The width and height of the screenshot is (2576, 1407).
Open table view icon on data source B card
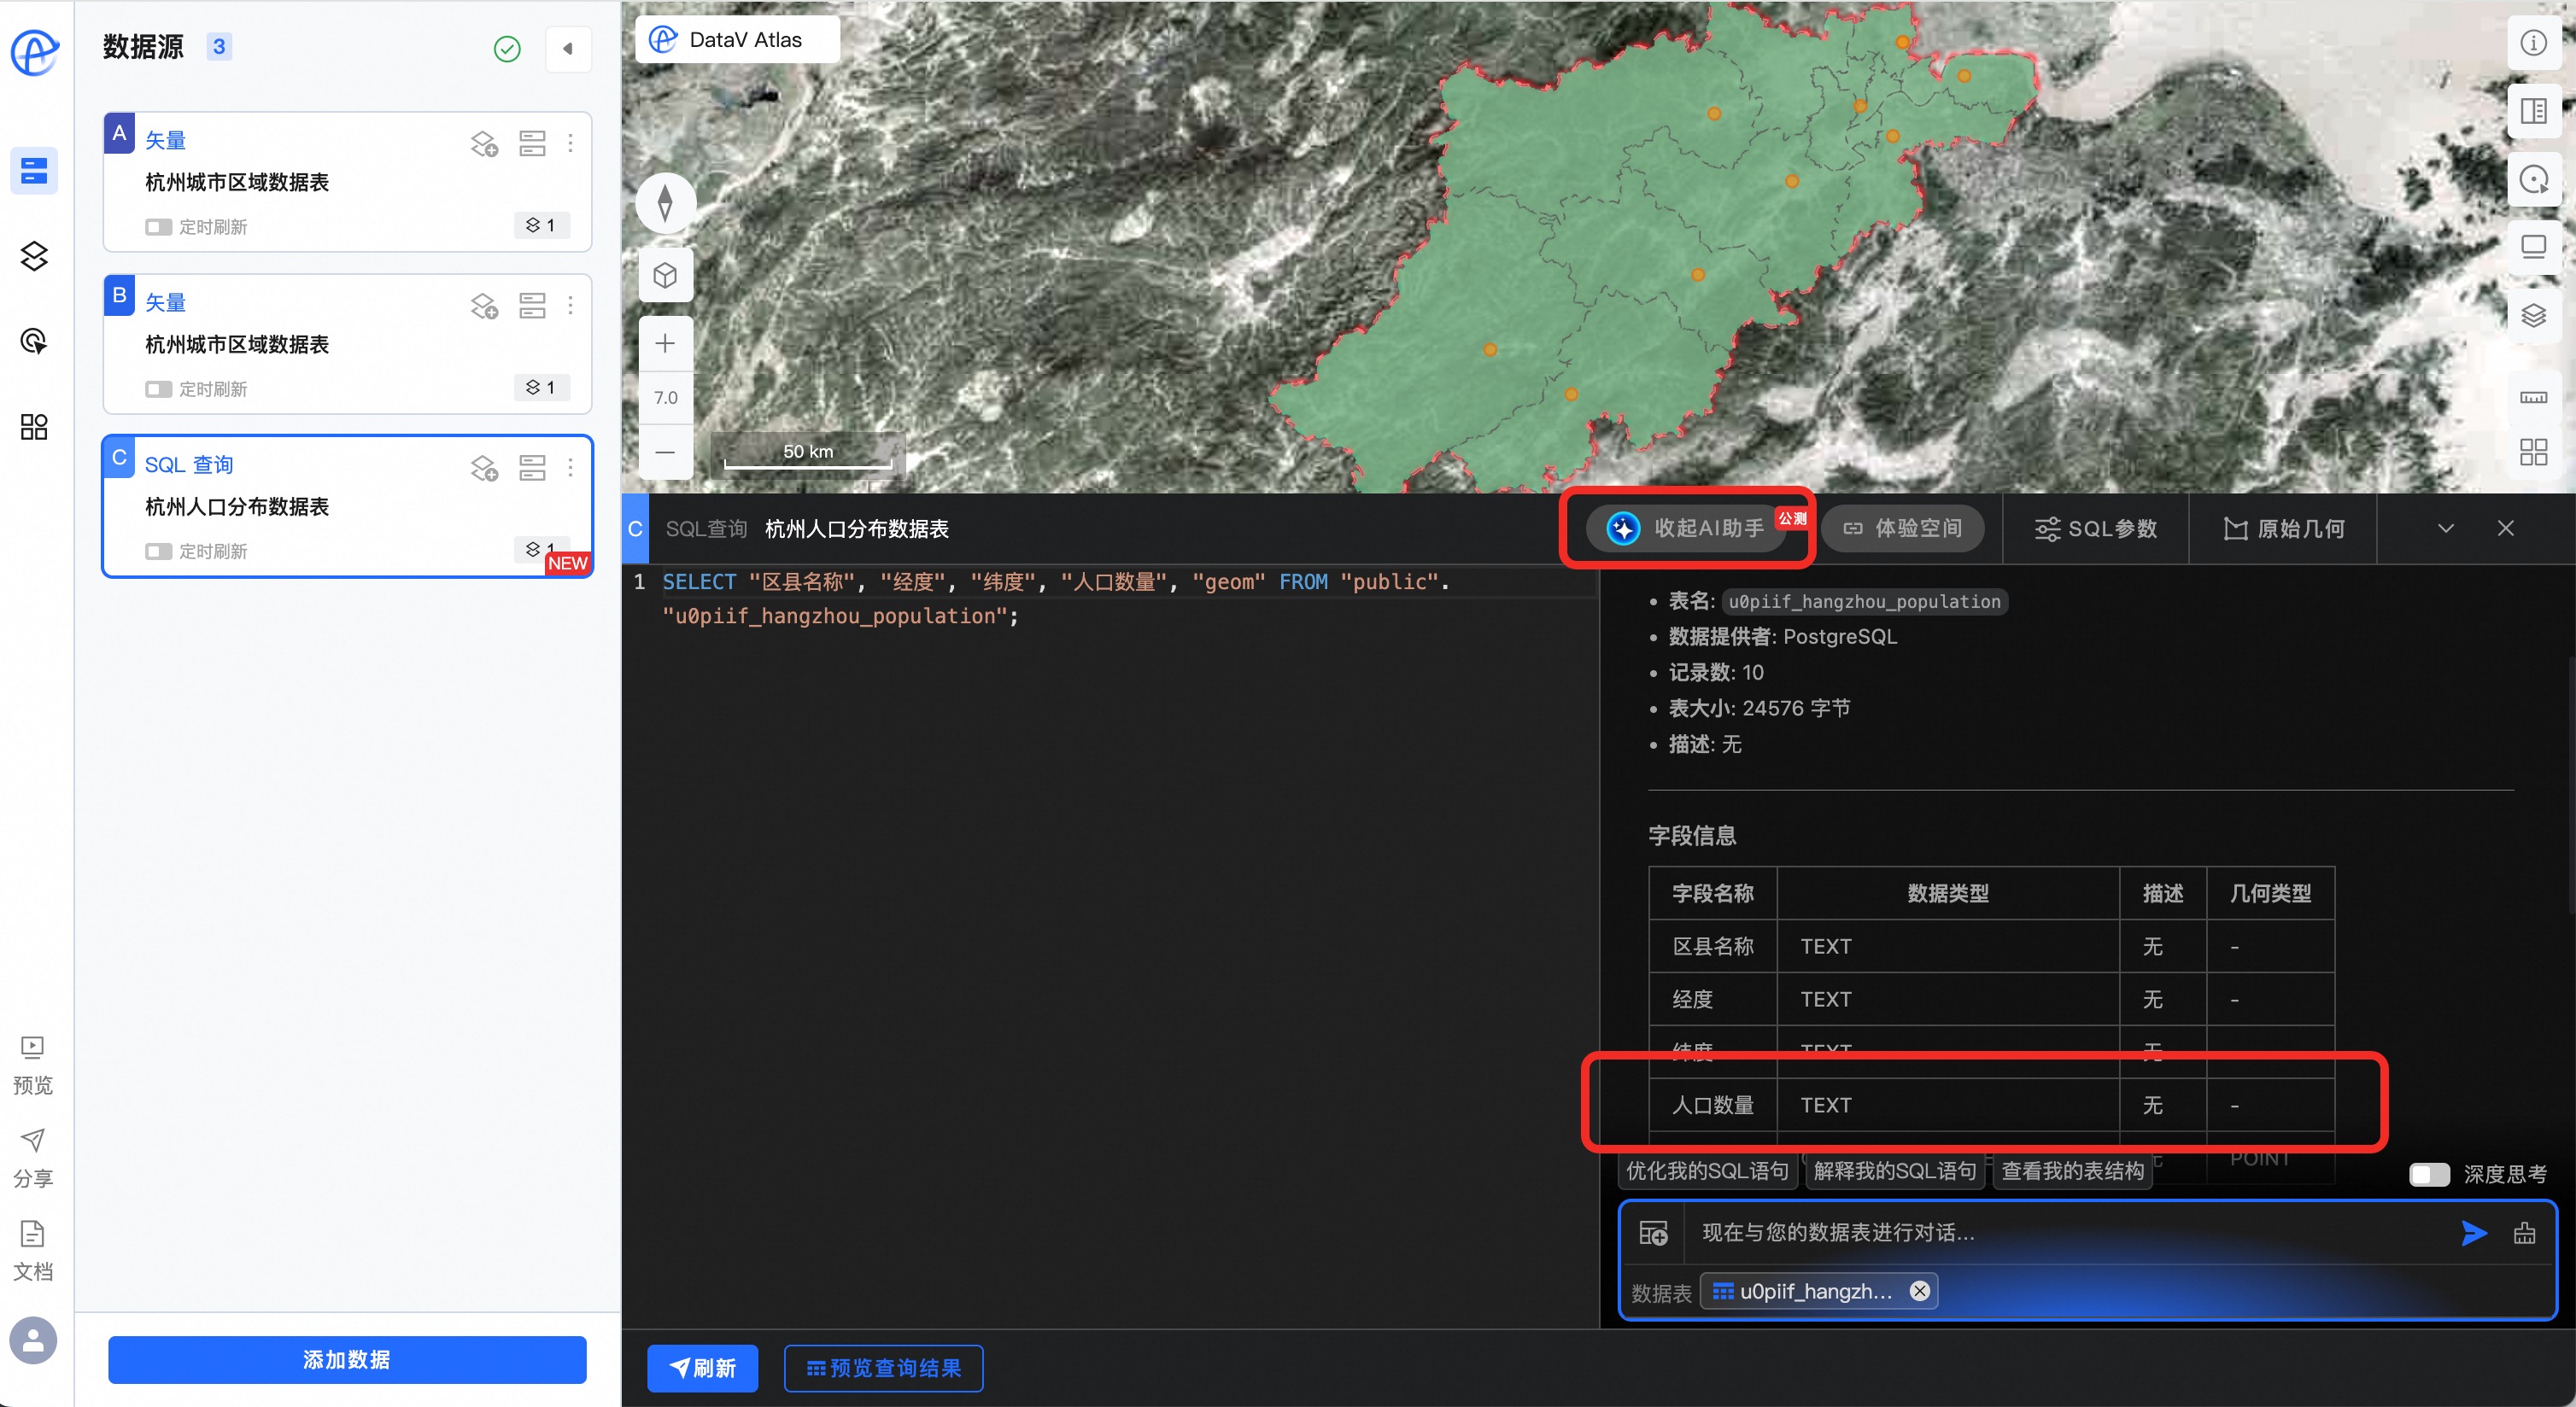pos(532,306)
